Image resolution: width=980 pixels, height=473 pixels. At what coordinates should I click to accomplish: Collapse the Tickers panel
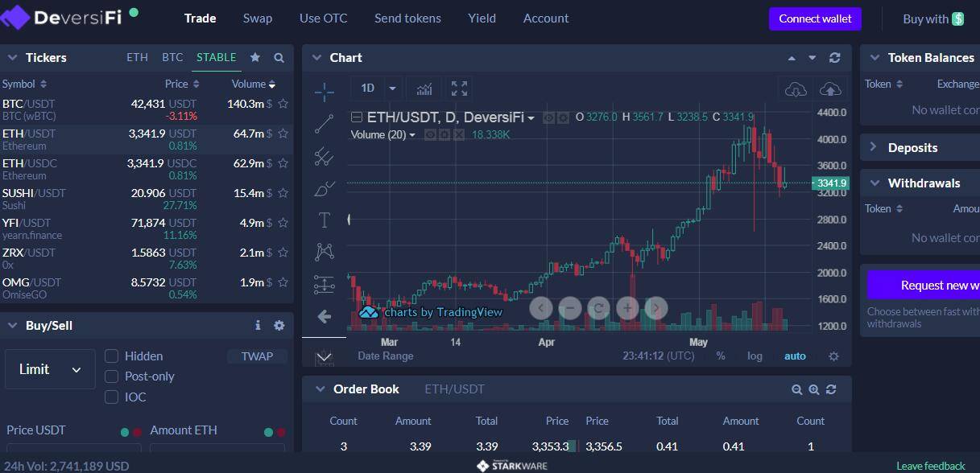pos(12,58)
